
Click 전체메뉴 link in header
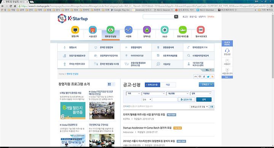coord(210,17)
